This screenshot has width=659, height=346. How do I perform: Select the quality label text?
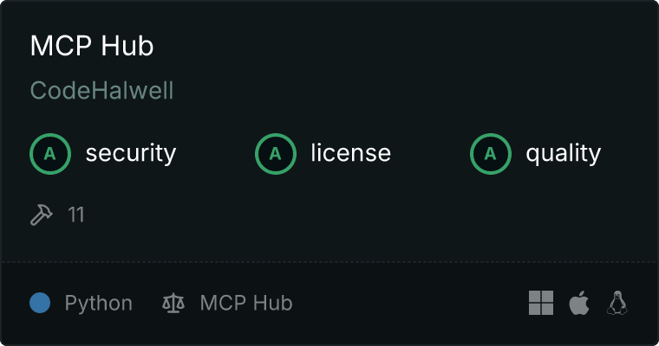pyautogui.click(x=563, y=153)
